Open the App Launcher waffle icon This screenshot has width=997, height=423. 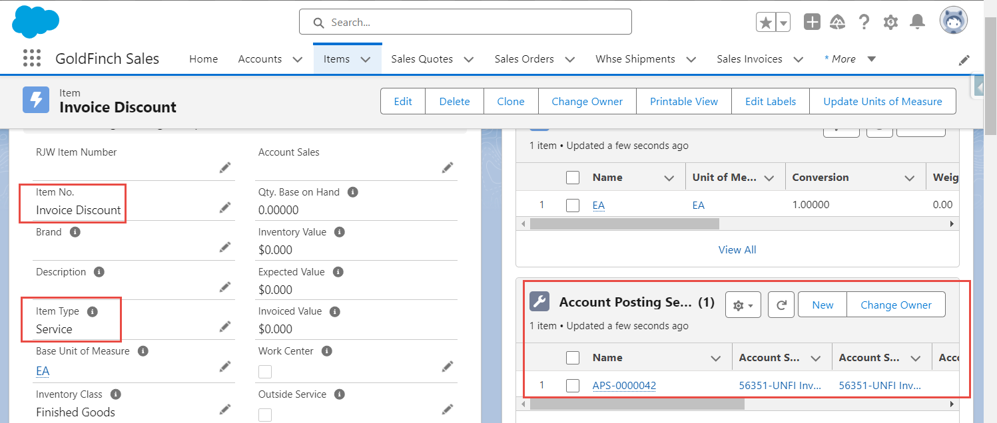(x=32, y=59)
